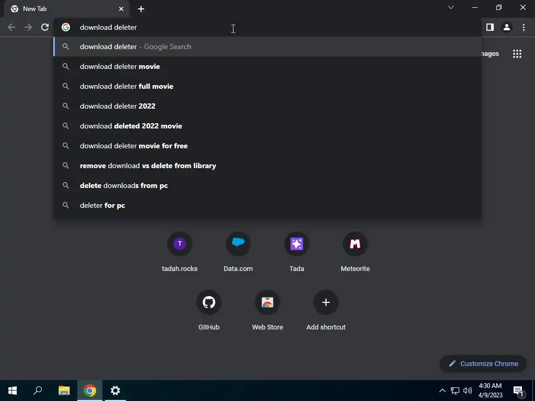Screen dimensions: 535x401
Task: Show hidden system tray icons
Action: coord(442,391)
